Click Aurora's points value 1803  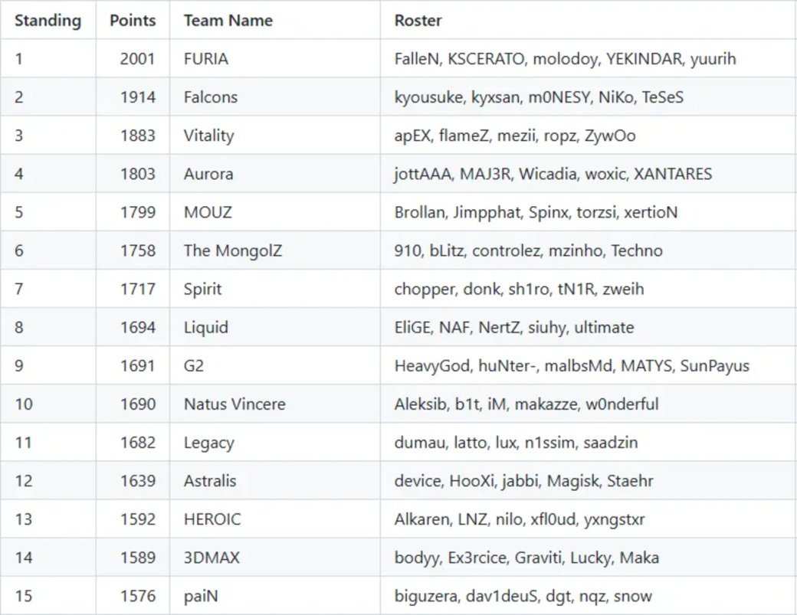tap(137, 174)
